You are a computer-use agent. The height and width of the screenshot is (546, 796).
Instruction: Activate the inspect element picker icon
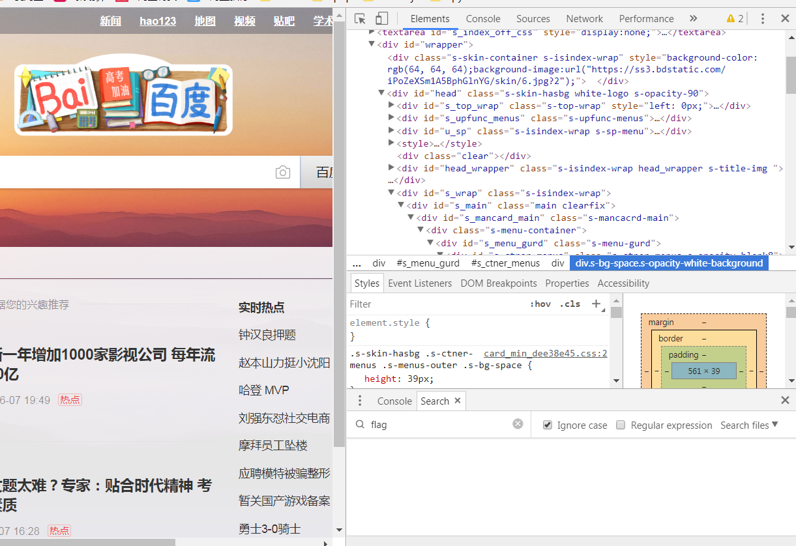pos(360,19)
